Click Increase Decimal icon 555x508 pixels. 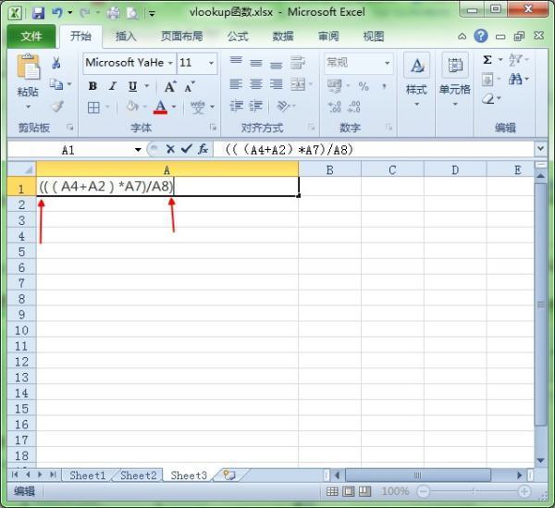pos(335,107)
